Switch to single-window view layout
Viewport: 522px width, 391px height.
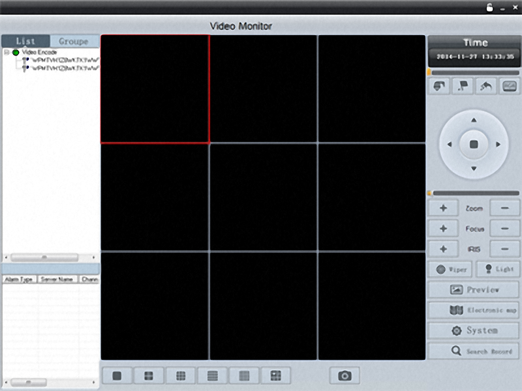click(x=117, y=376)
